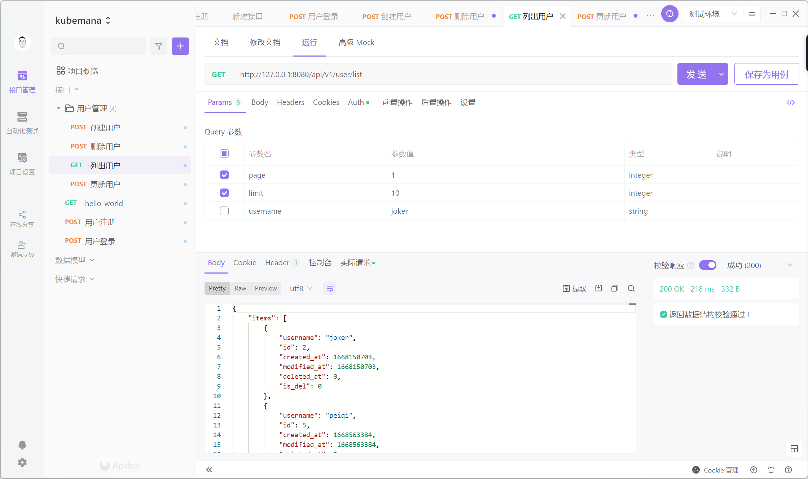Open GET hello-world in the tree

pyautogui.click(x=120, y=203)
